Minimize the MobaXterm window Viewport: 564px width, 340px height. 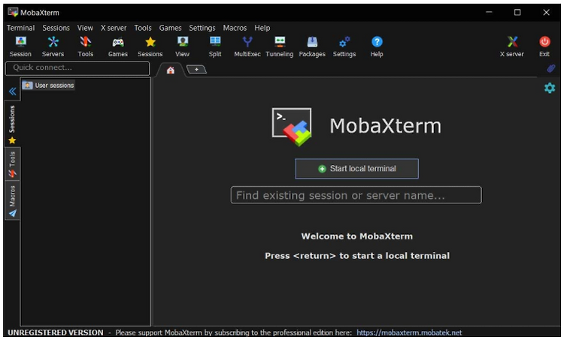pyautogui.click(x=489, y=12)
